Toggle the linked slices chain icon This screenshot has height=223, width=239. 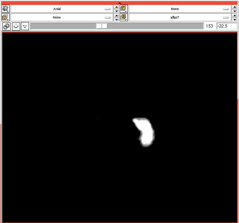point(6,26)
